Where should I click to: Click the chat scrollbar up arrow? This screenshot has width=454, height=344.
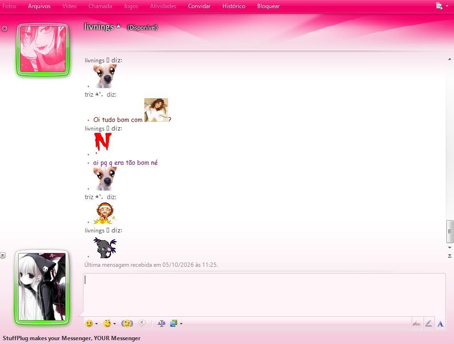click(450, 60)
